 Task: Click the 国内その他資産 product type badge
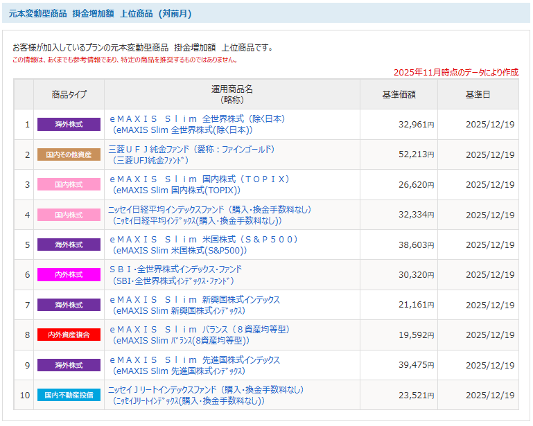[x=69, y=154]
